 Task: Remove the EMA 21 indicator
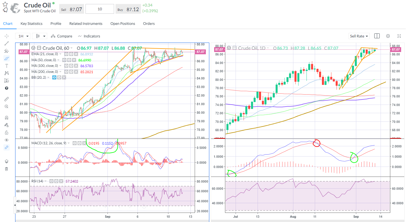(76, 54)
